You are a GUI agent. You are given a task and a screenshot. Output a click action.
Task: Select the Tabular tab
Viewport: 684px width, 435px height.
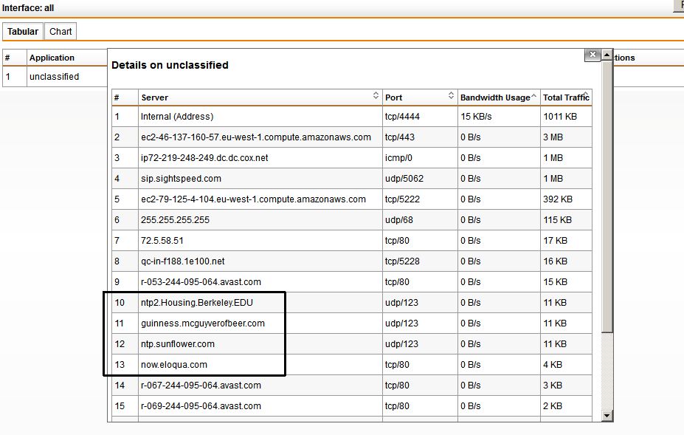click(x=23, y=32)
